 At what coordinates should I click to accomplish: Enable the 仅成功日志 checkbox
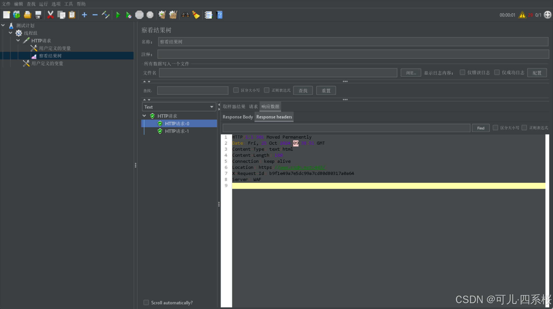tap(497, 72)
